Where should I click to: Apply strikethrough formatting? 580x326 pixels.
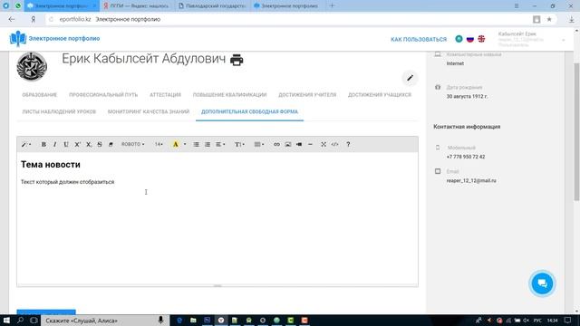coord(100,145)
